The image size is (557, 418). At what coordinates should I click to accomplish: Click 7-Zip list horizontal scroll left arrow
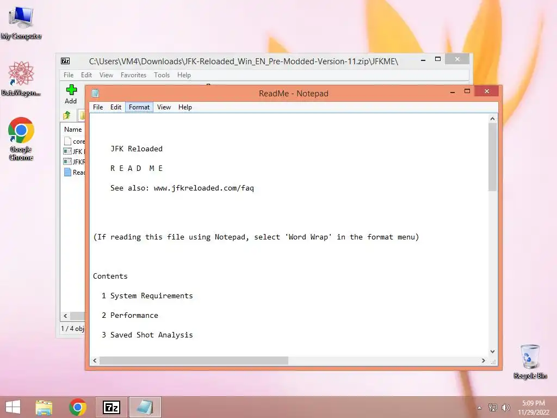[65, 316]
